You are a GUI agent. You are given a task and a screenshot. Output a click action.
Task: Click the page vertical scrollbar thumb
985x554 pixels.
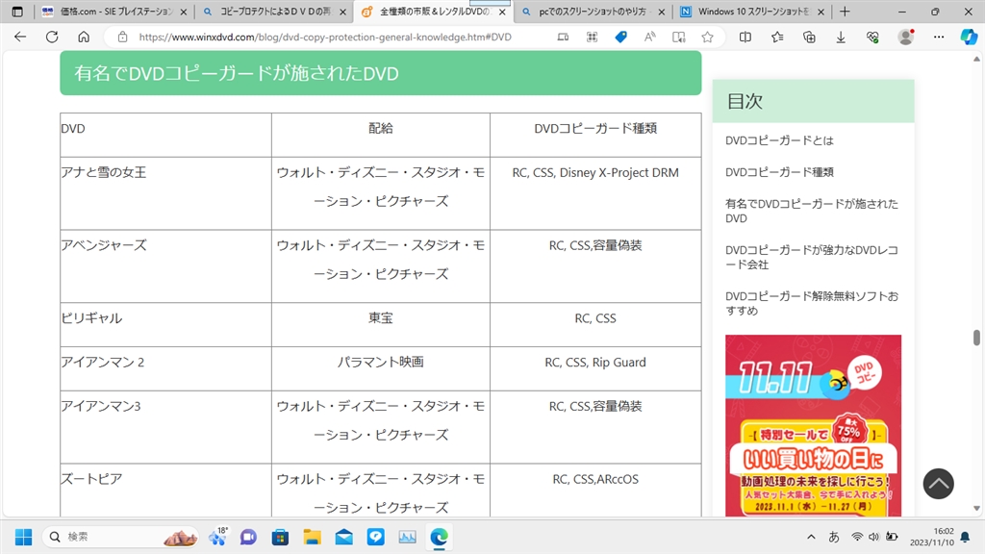coord(976,338)
